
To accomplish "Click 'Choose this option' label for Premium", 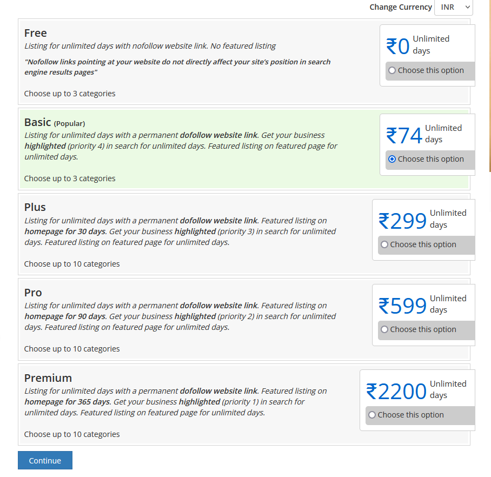I will (x=410, y=415).
